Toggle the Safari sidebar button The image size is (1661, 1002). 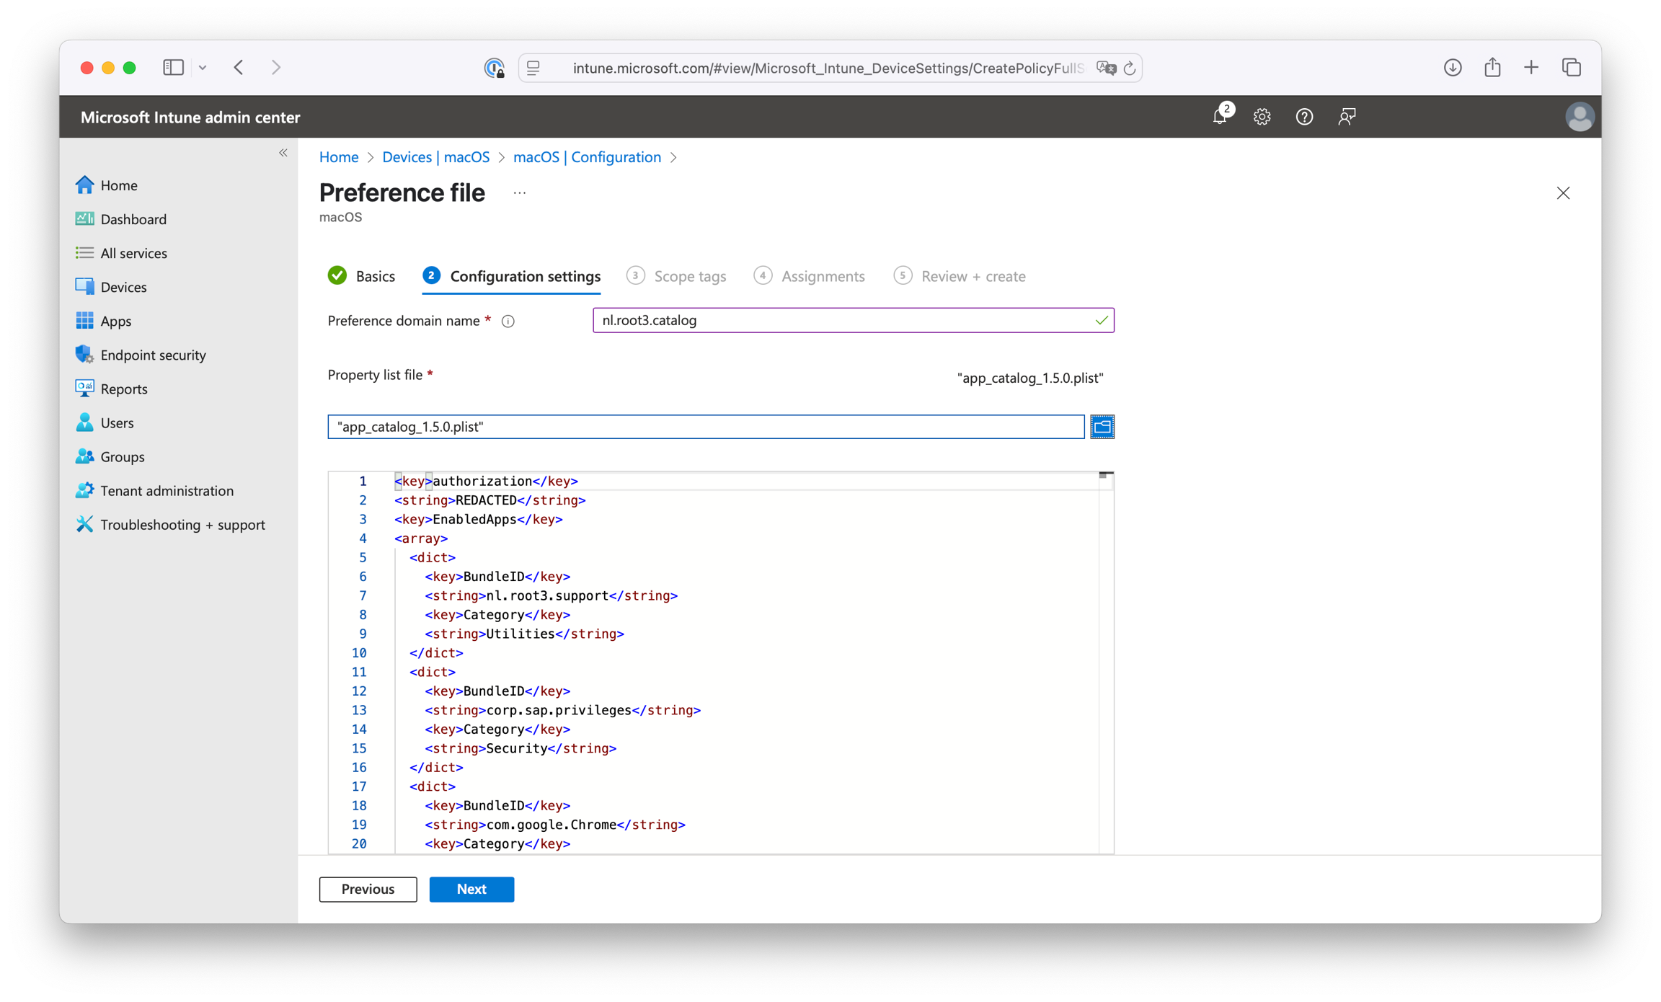173,68
